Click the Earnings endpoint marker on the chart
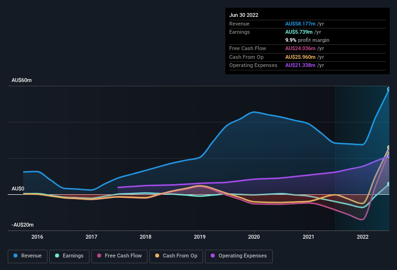The width and height of the screenshot is (397, 270). click(x=389, y=184)
